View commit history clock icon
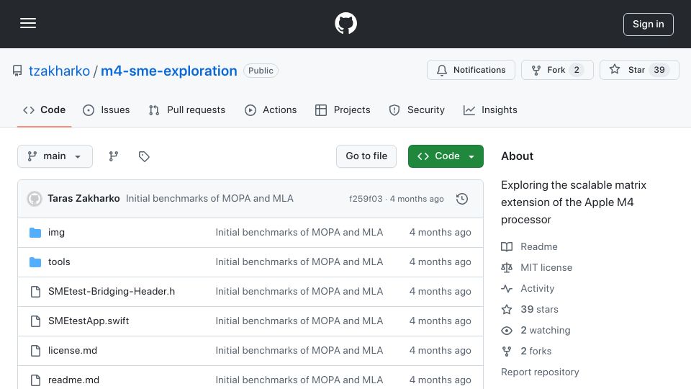Image resolution: width=691 pixels, height=389 pixels. (462, 199)
